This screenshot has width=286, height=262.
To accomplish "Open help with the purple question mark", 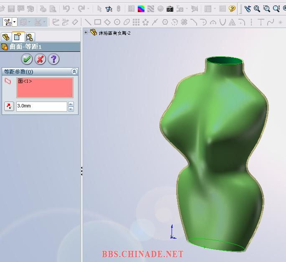I will click(53, 59).
